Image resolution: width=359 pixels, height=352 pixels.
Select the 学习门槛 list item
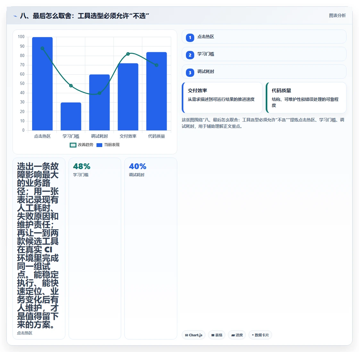click(x=264, y=54)
